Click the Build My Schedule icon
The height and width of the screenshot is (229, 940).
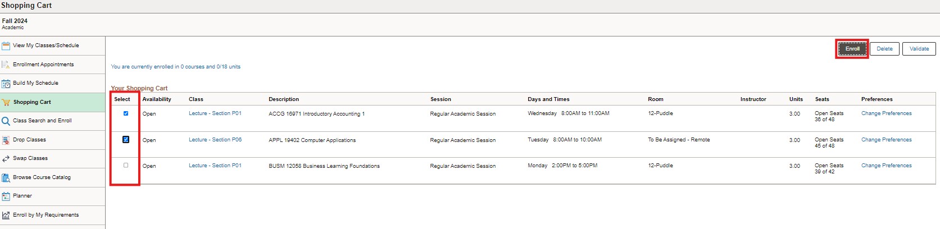pyautogui.click(x=6, y=84)
